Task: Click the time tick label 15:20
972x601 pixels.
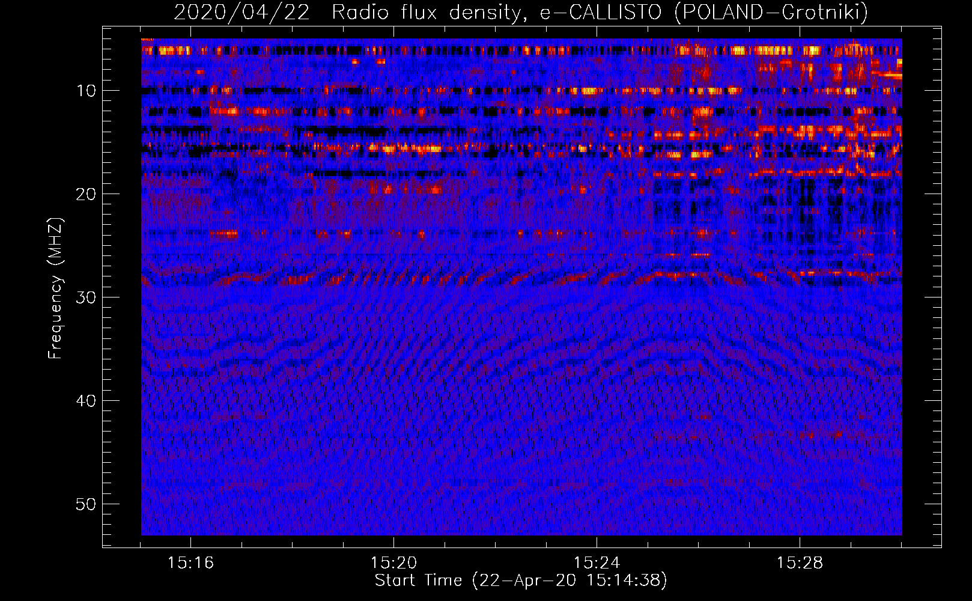Action: pyautogui.click(x=393, y=563)
